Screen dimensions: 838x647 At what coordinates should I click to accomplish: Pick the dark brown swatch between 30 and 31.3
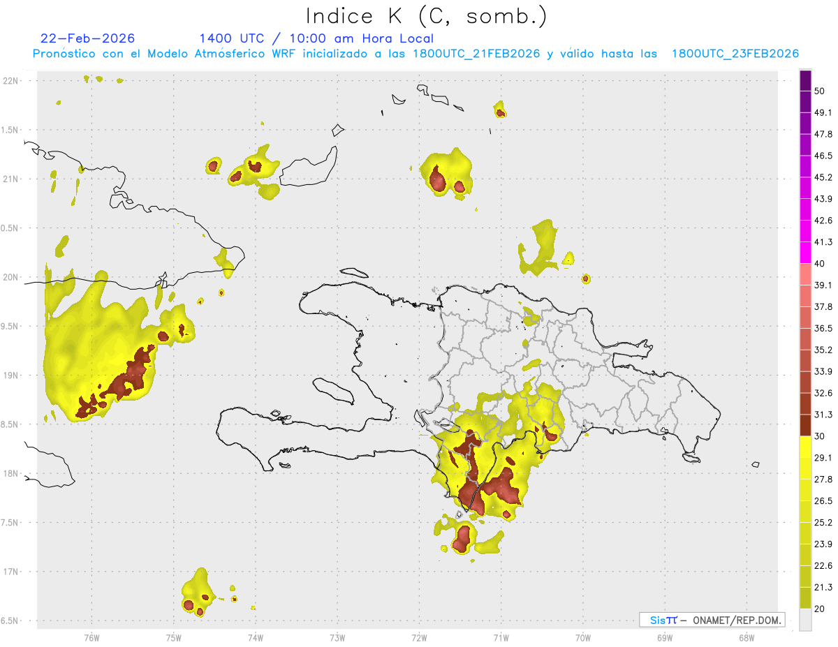806,426
